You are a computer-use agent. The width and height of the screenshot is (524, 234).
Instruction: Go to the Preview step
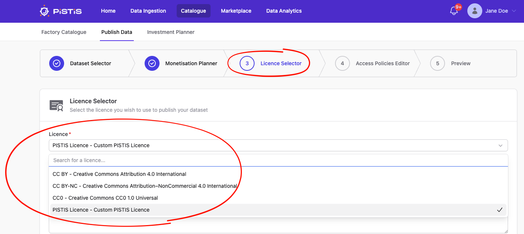461,63
